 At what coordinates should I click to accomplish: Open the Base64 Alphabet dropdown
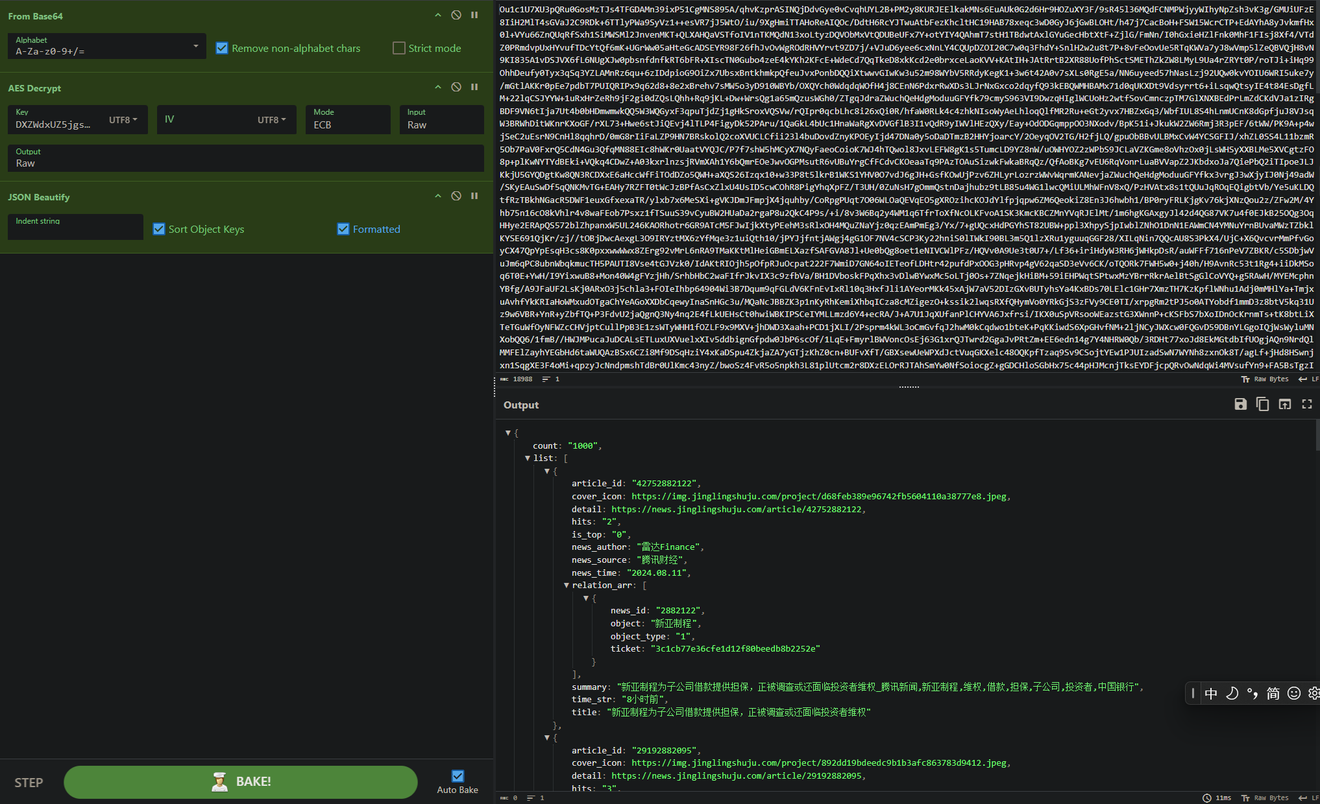pyautogui.click(x=195, y=46)
